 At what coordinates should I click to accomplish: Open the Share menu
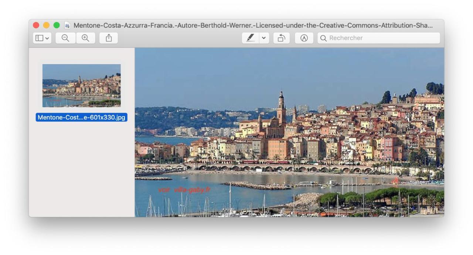click(109, 38)
